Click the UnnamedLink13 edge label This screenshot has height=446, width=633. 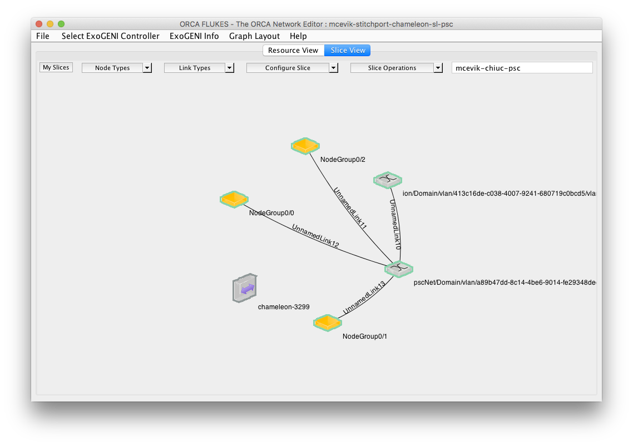[364, 298]
